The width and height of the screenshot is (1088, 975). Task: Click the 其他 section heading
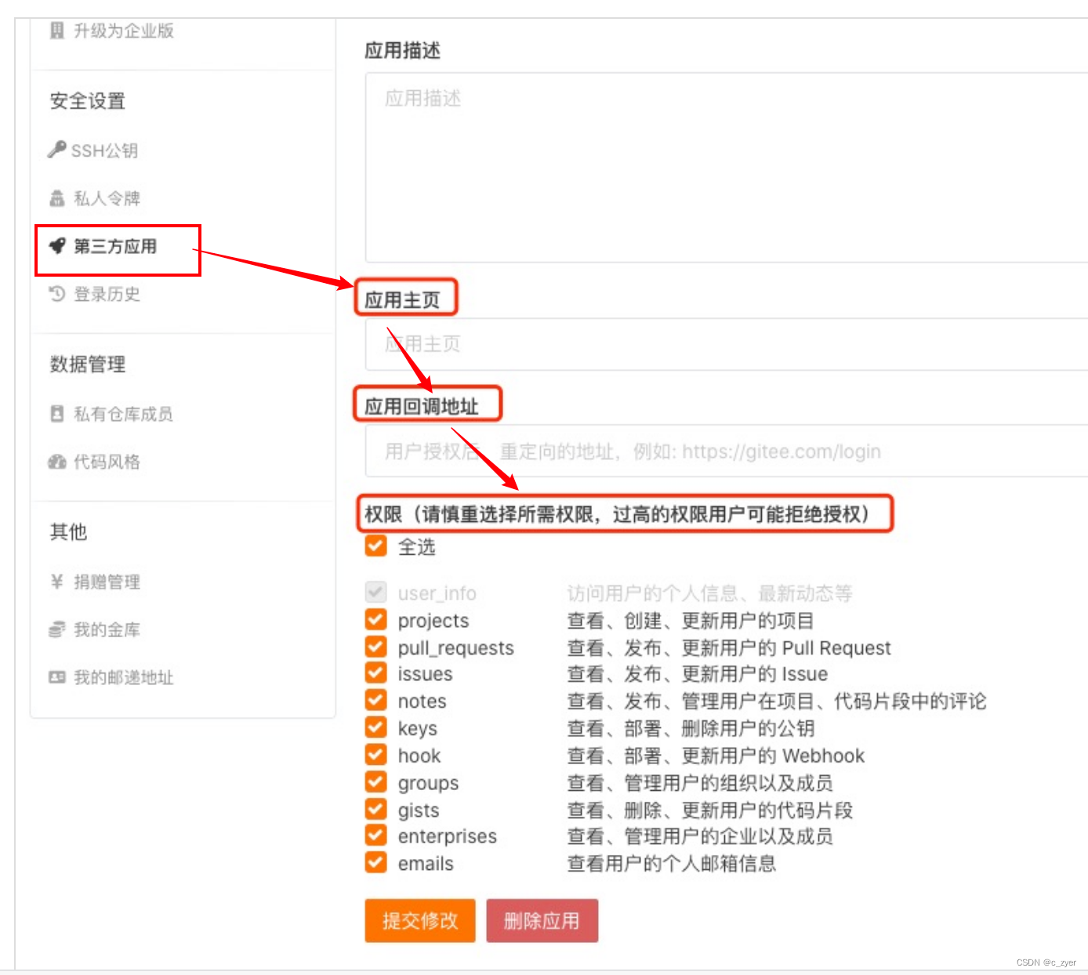click(69, 532)
